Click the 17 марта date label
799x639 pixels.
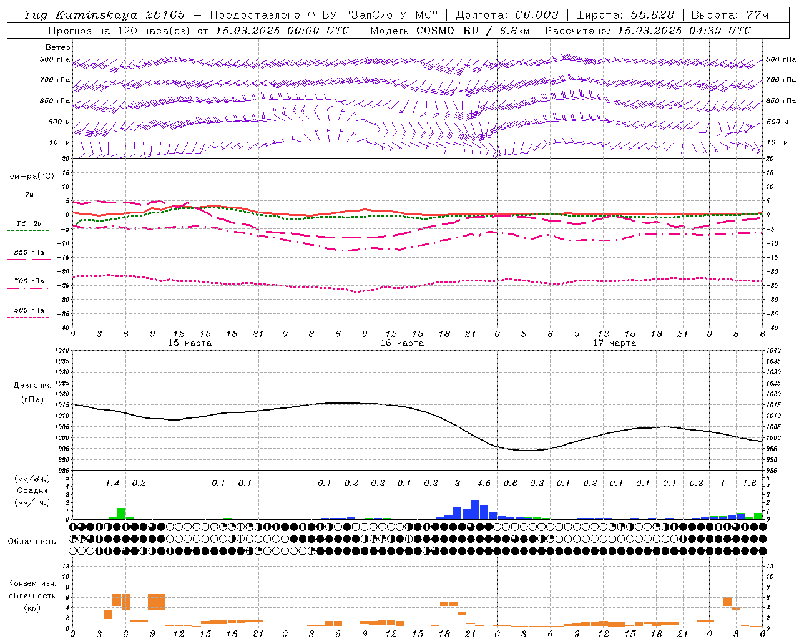tap(614, 343)
